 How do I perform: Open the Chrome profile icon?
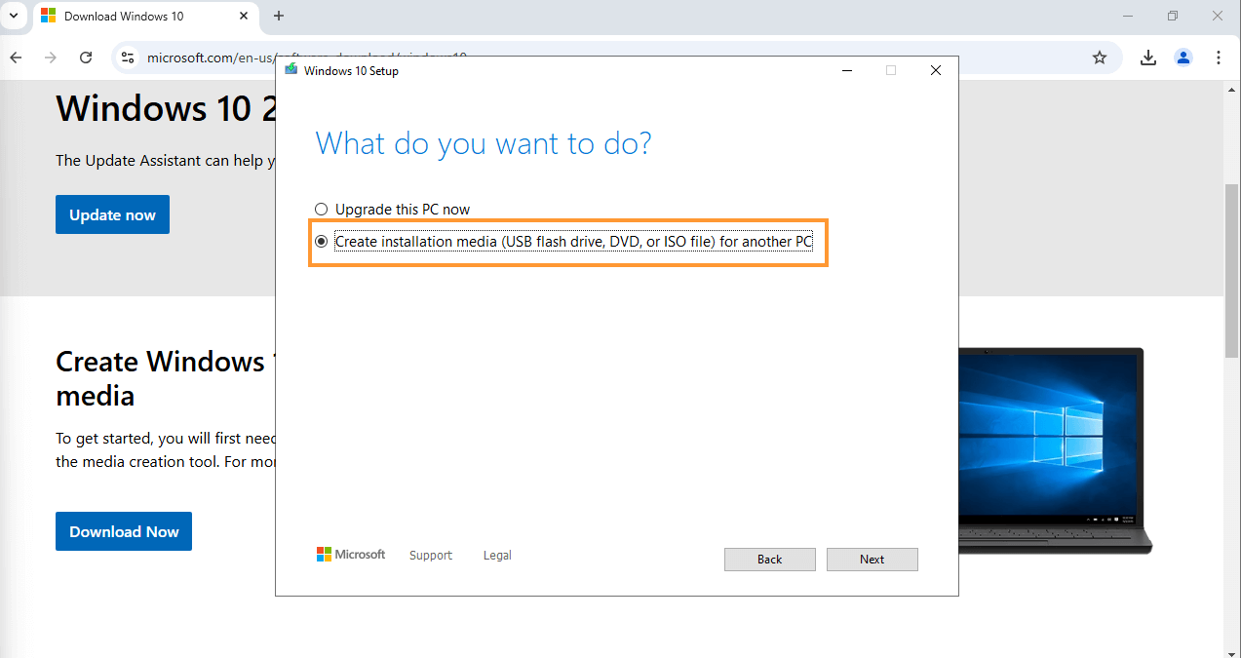(1183, 58)
